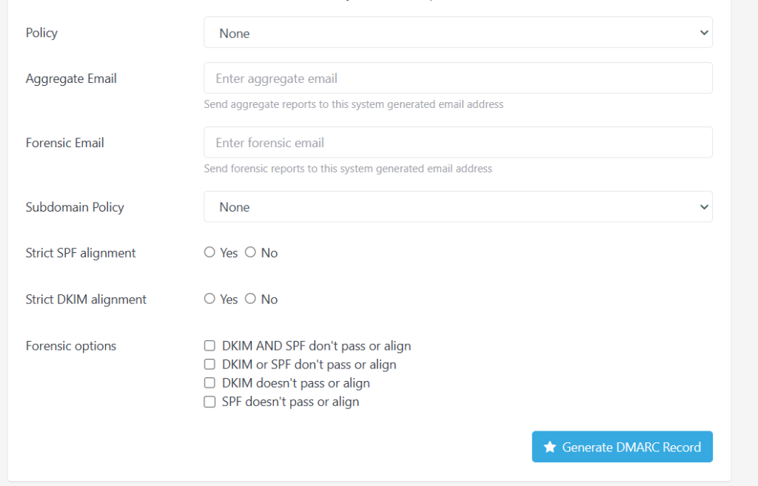Click the Subdomain Policy label text
Viewport: 758px width, 486px height.
(75, 207)
